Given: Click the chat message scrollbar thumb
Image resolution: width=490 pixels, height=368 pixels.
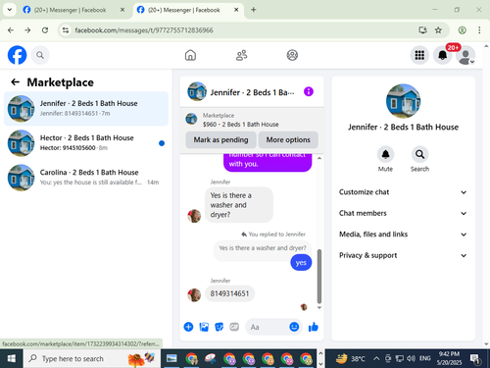Looking at the screenshot, I should [319, 277].
